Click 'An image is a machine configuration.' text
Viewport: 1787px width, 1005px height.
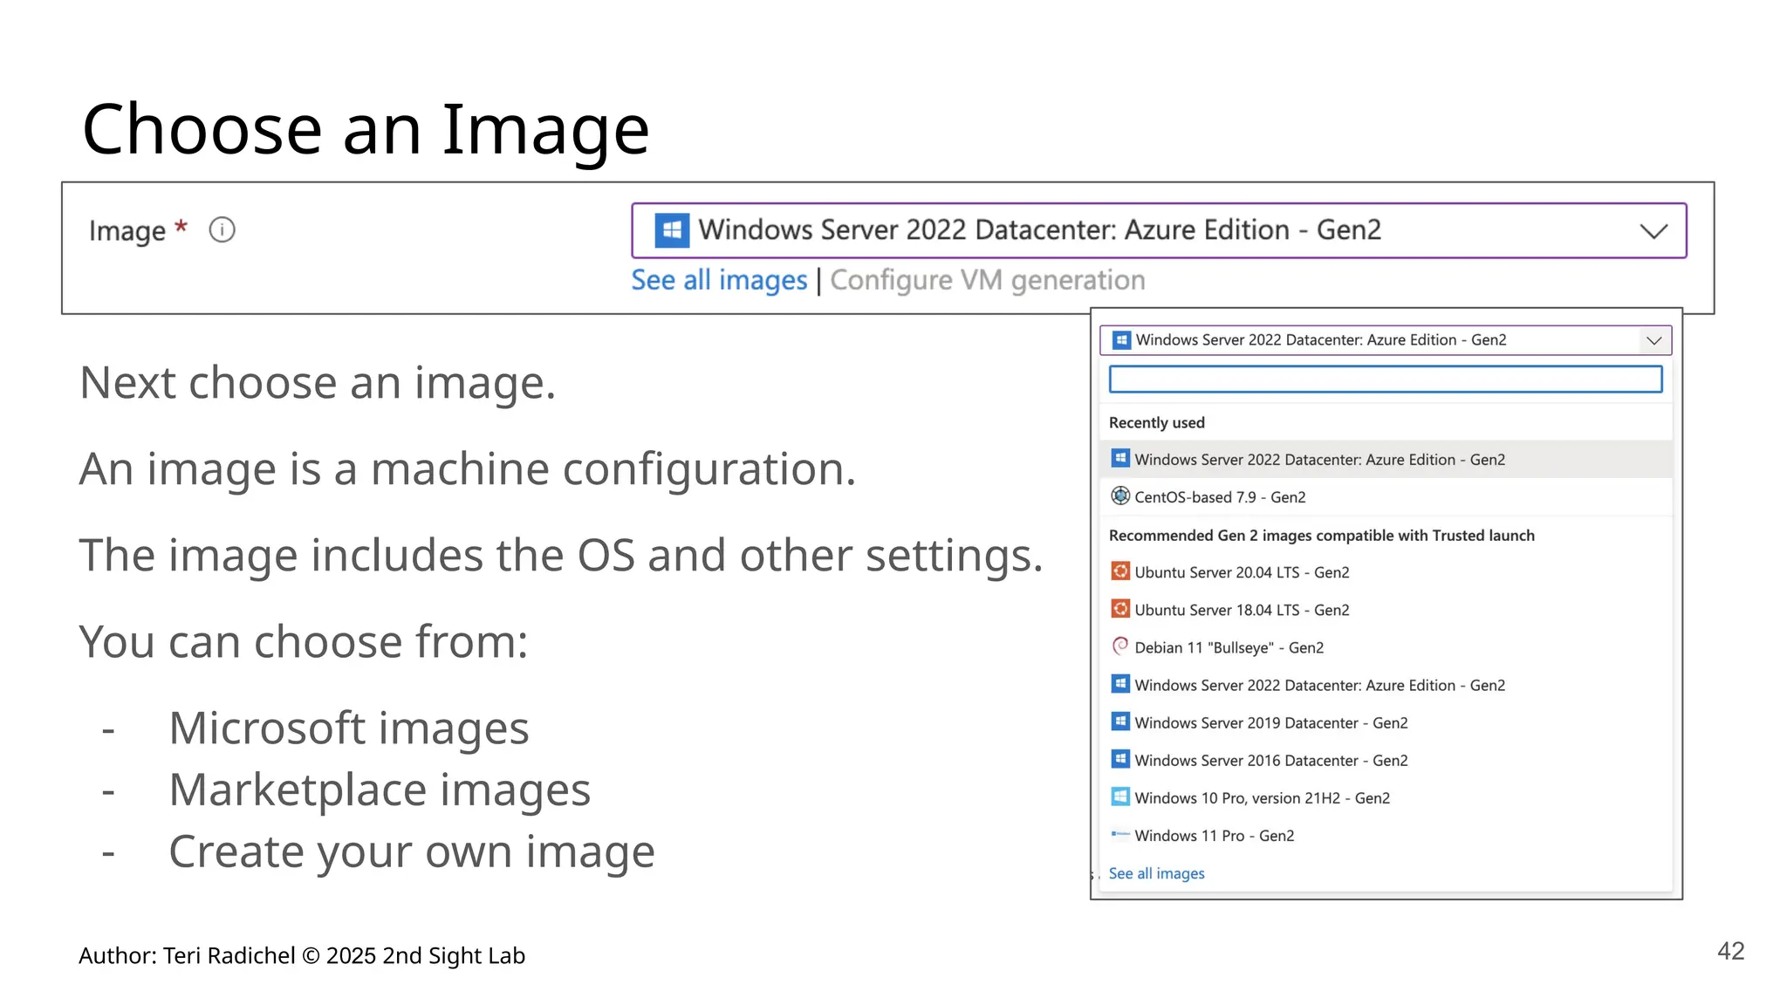tap(468, 469)
